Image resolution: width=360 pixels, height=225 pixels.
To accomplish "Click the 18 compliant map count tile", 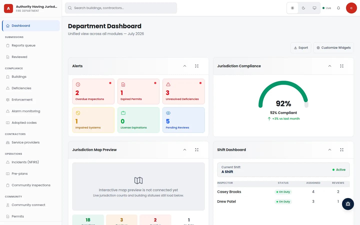I will 88,220.
